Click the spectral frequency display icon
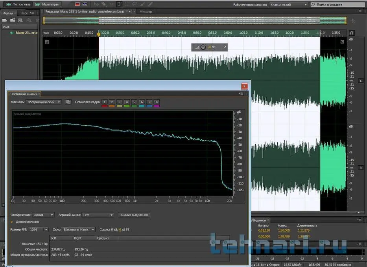This screenshot has width=367, height=267. 77,4
